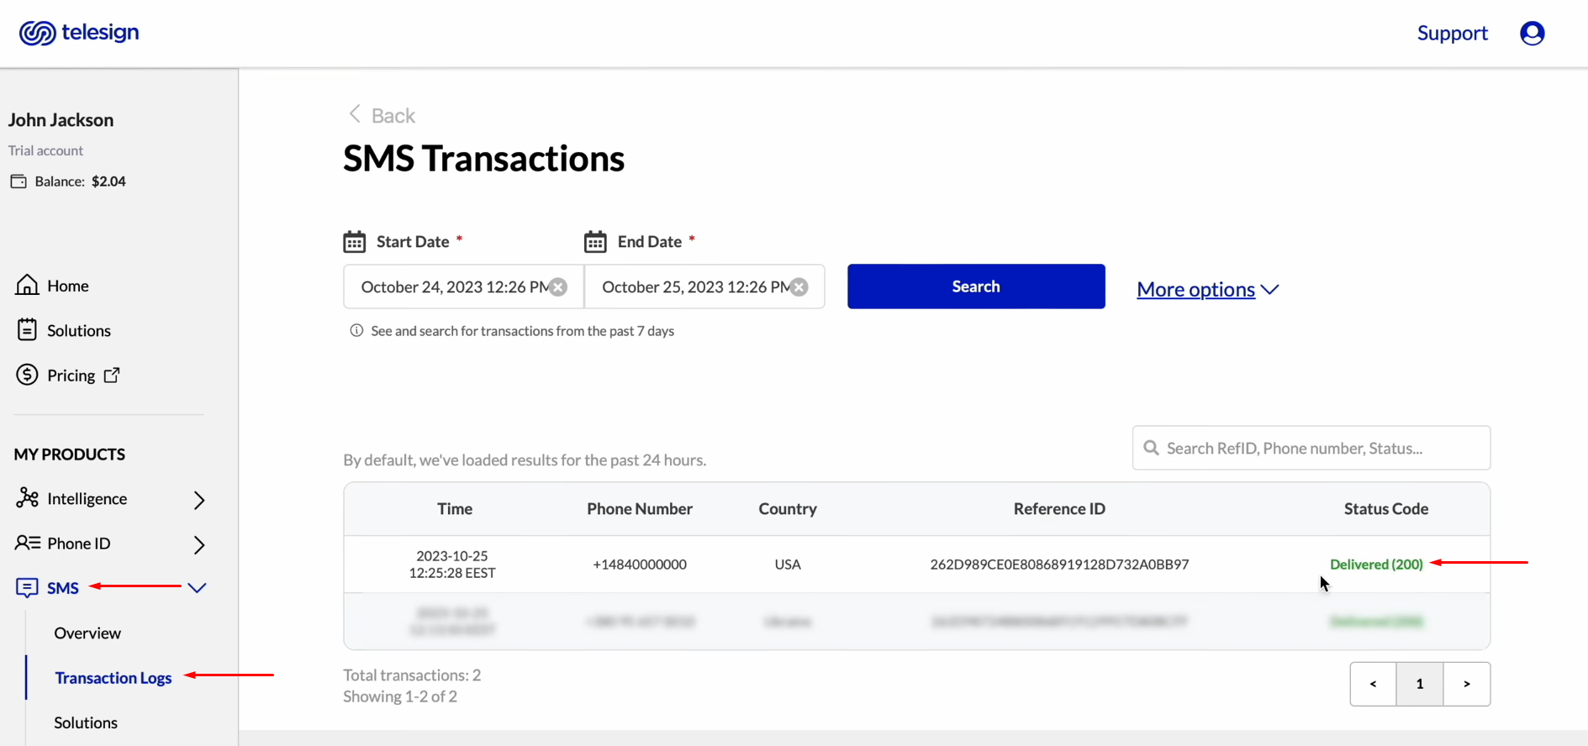Expand the More options chevron

[x=1270, y=290]
